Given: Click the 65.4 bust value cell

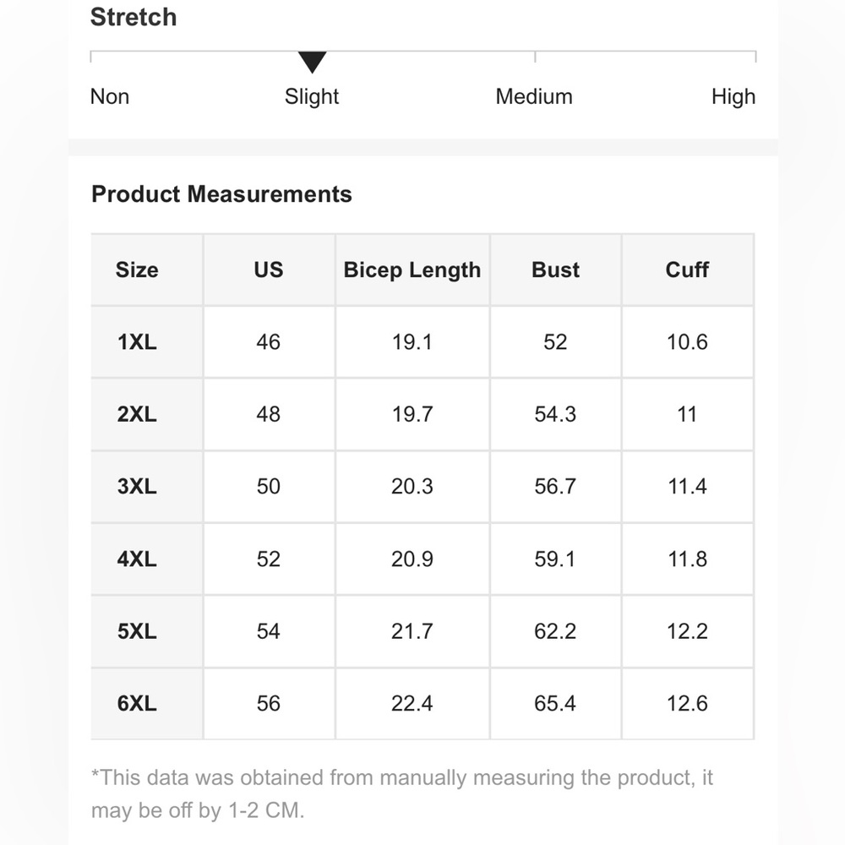Looking at the screenshot, I should [555, 703].
